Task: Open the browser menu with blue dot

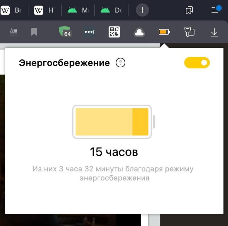Action: 216,9
